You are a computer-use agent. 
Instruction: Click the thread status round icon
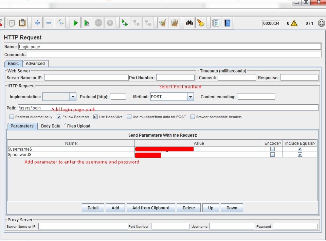(322, 23)
